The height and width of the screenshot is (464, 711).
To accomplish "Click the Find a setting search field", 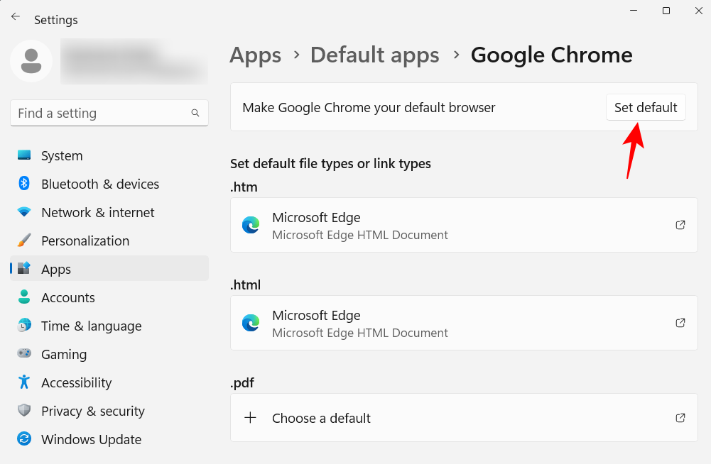I will (x=107, y=113).
